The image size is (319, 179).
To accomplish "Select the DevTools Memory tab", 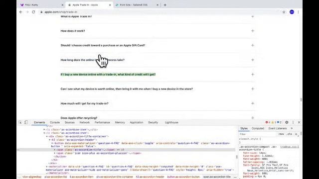I will tap(120, 122).
